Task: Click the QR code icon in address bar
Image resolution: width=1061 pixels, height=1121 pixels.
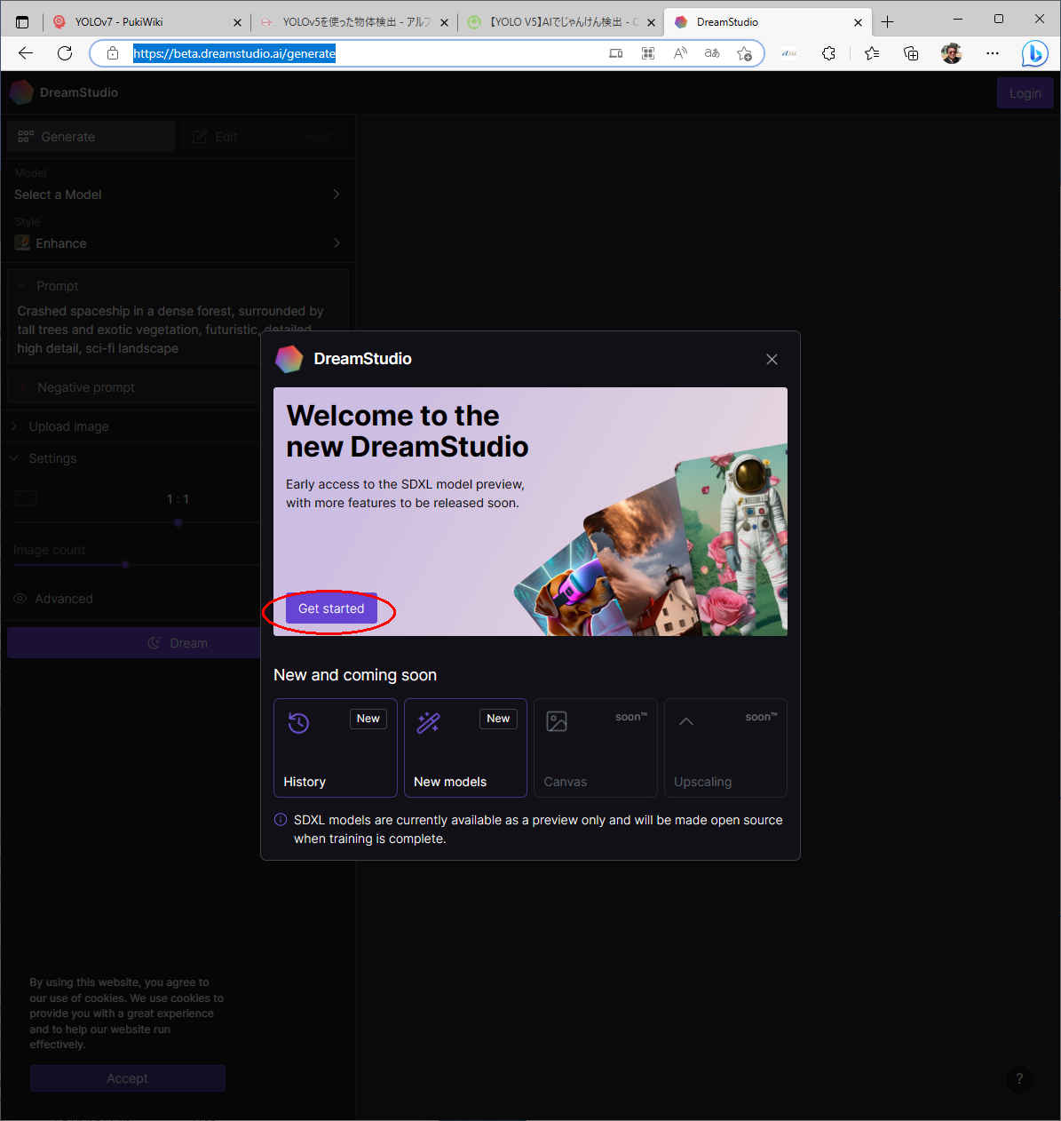Action: (x=648, y=53)
